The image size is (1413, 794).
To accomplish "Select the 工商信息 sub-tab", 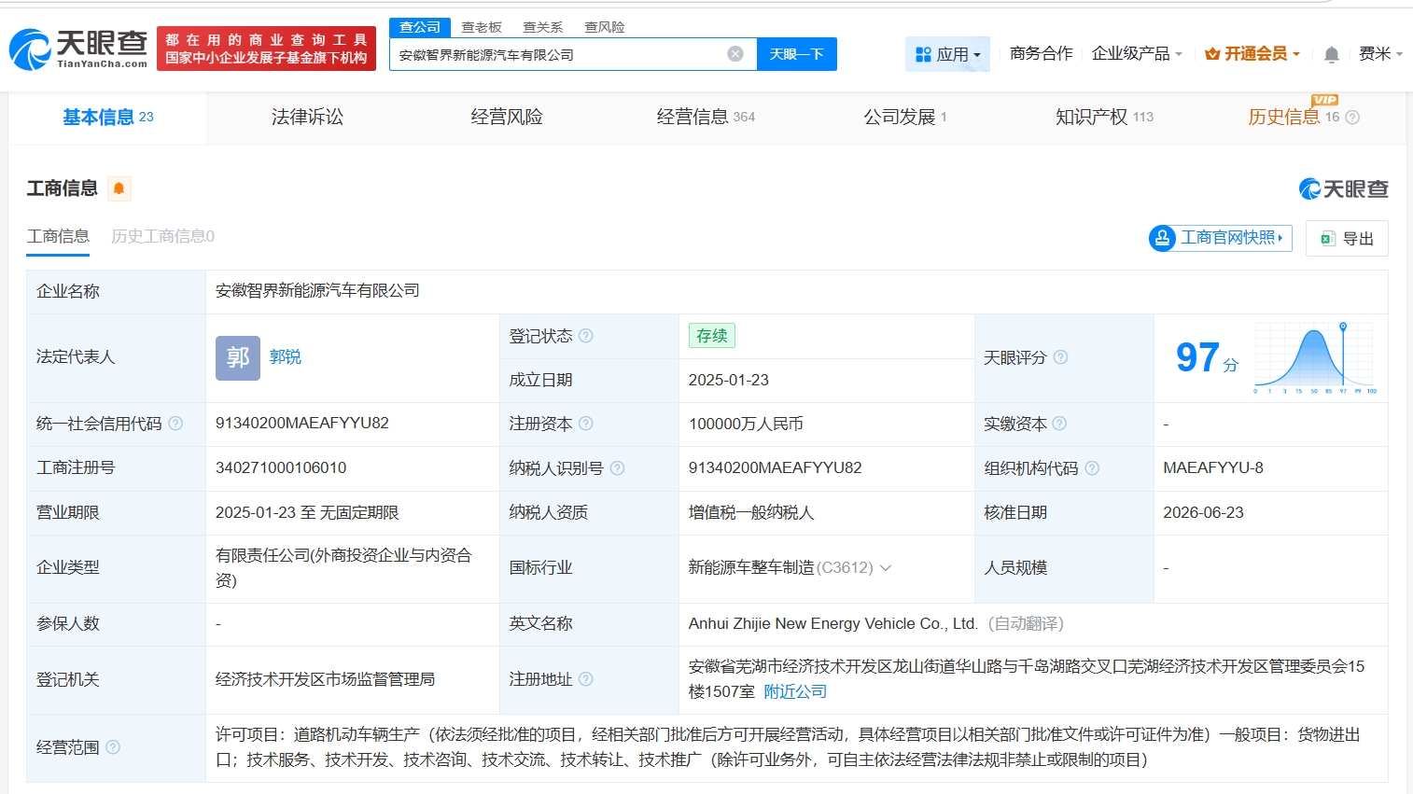I will coord(58,237).
